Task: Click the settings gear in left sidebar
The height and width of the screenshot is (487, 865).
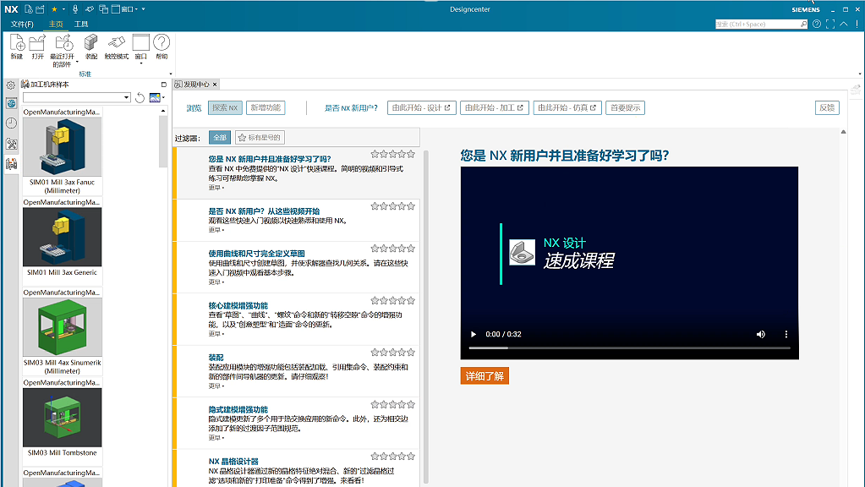Action: [x=11, y=85]
